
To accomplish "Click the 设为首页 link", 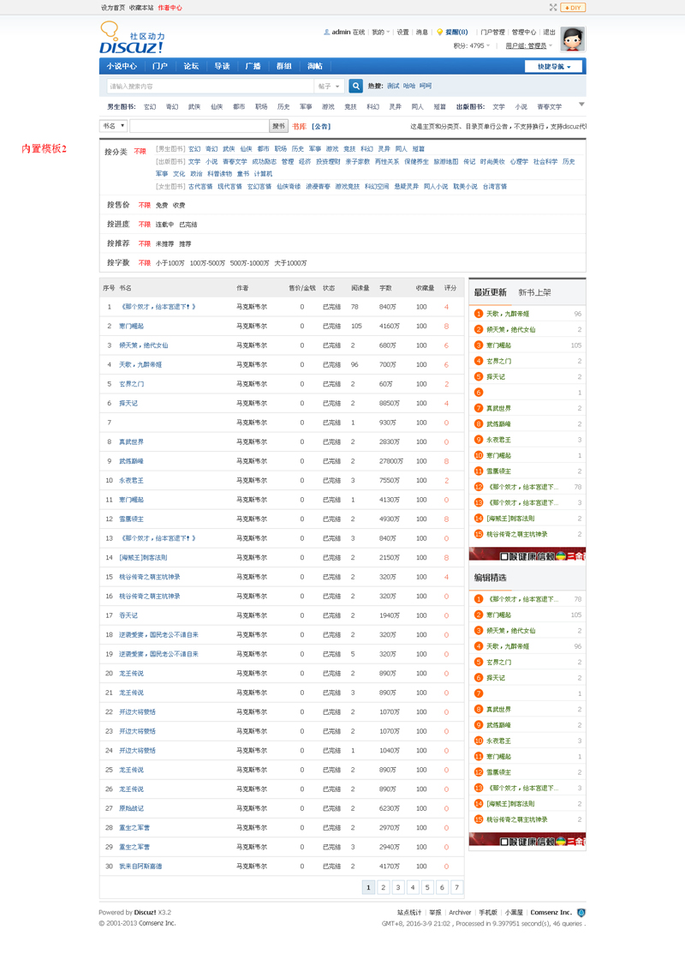I will pos(112,8).
